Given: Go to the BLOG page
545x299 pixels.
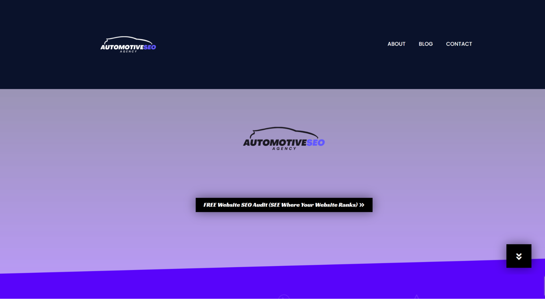Looking at the screenshot, I should [x=426, y=44].
